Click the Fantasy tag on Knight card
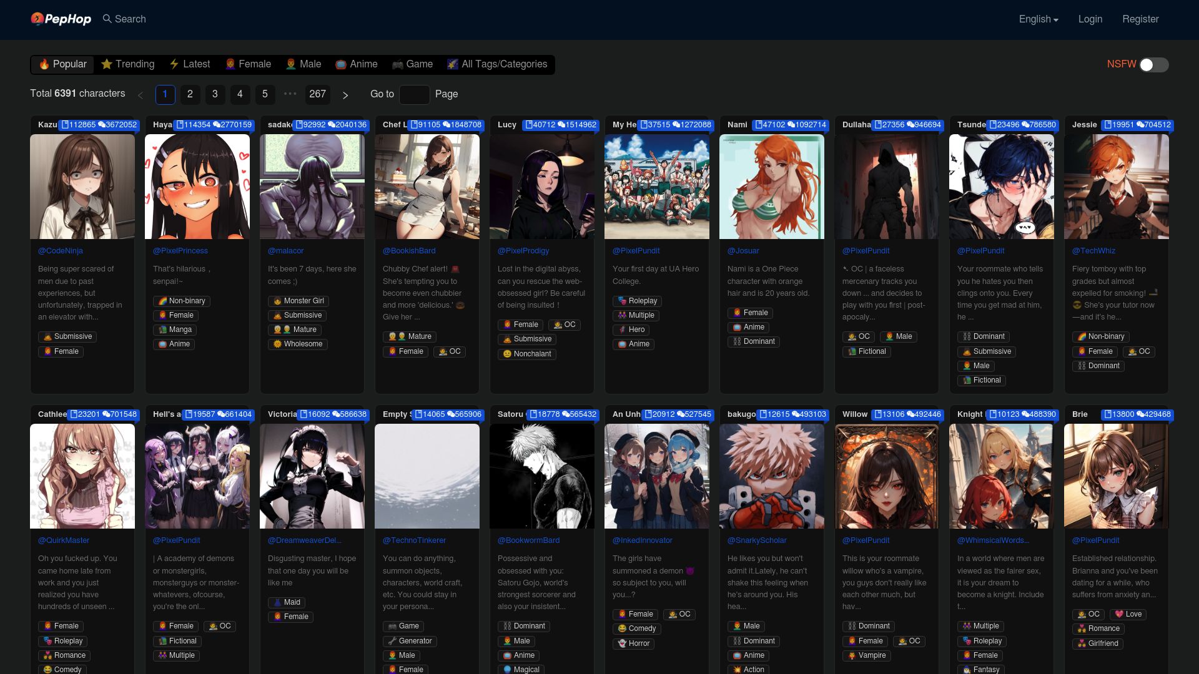This screenshot has height=674, width=1199. click(x=981, y=669)
